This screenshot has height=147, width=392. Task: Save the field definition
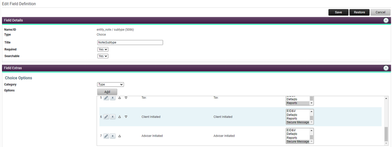(339, 13)
